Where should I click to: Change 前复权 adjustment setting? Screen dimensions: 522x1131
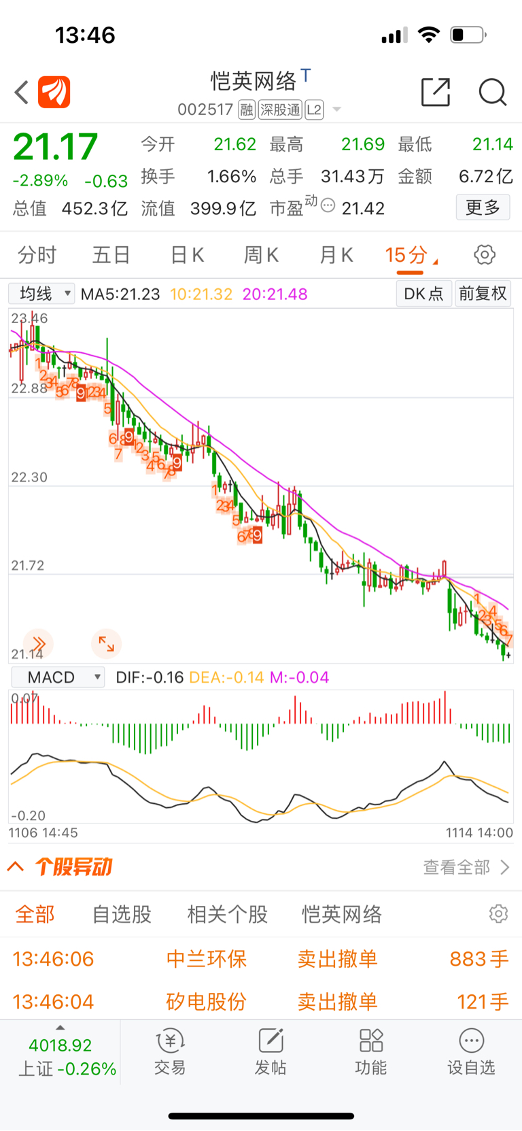483,294
